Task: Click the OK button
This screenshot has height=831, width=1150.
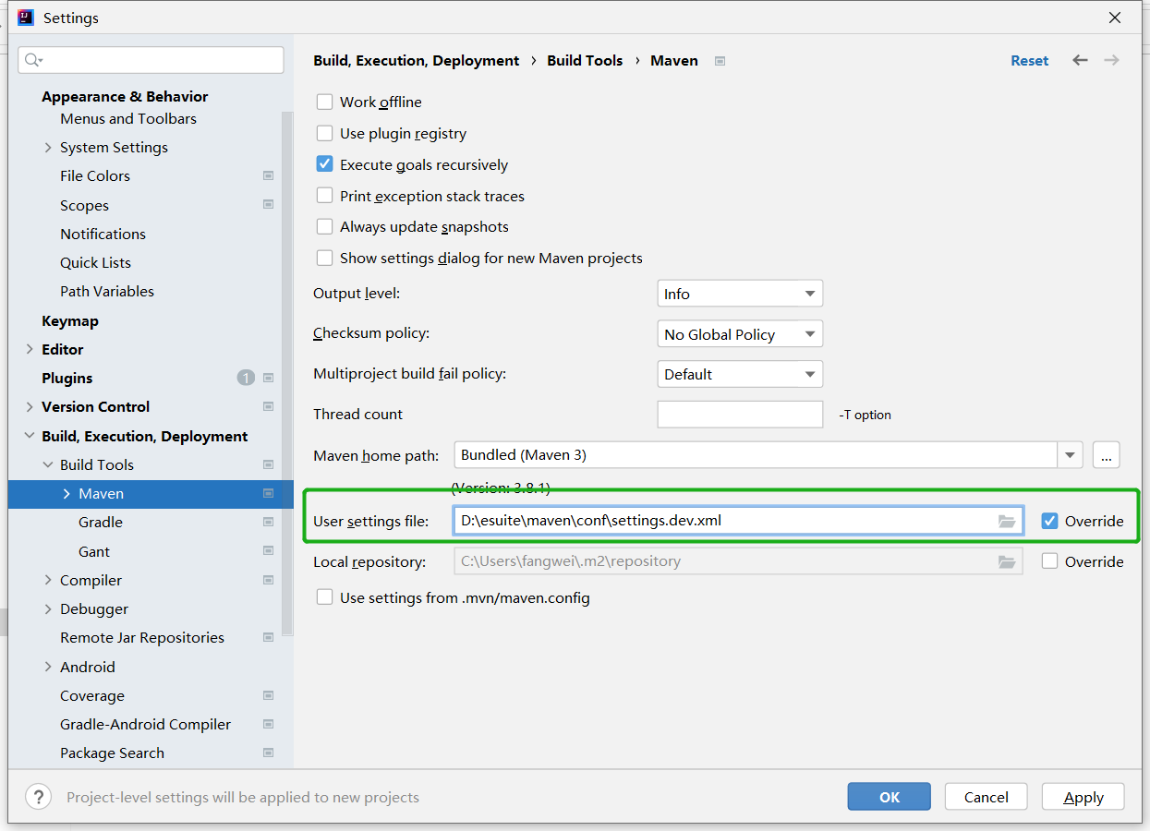Action: (890, 797)
